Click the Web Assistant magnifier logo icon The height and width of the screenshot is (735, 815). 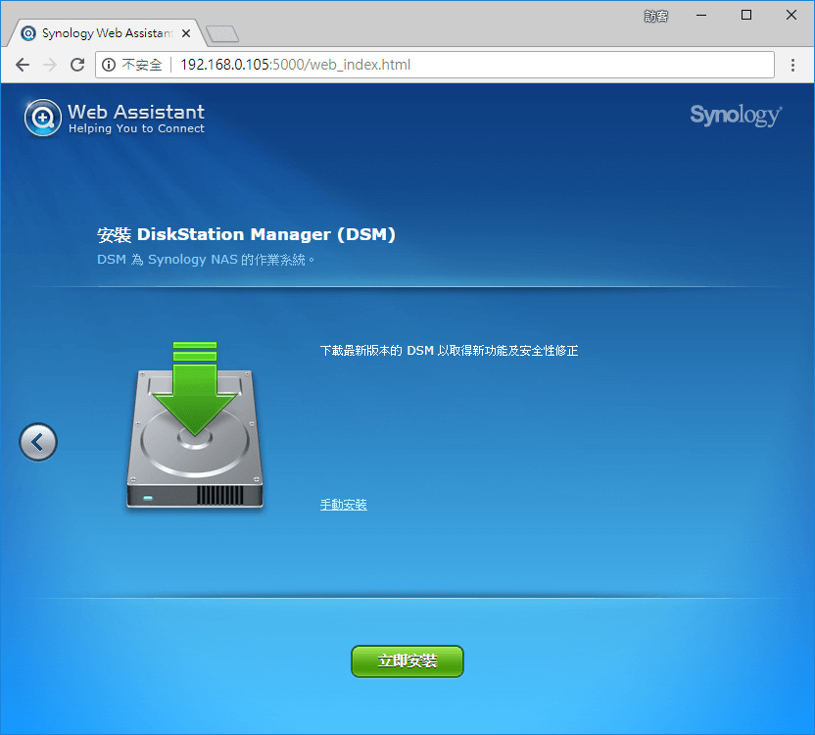pos(43,118)
